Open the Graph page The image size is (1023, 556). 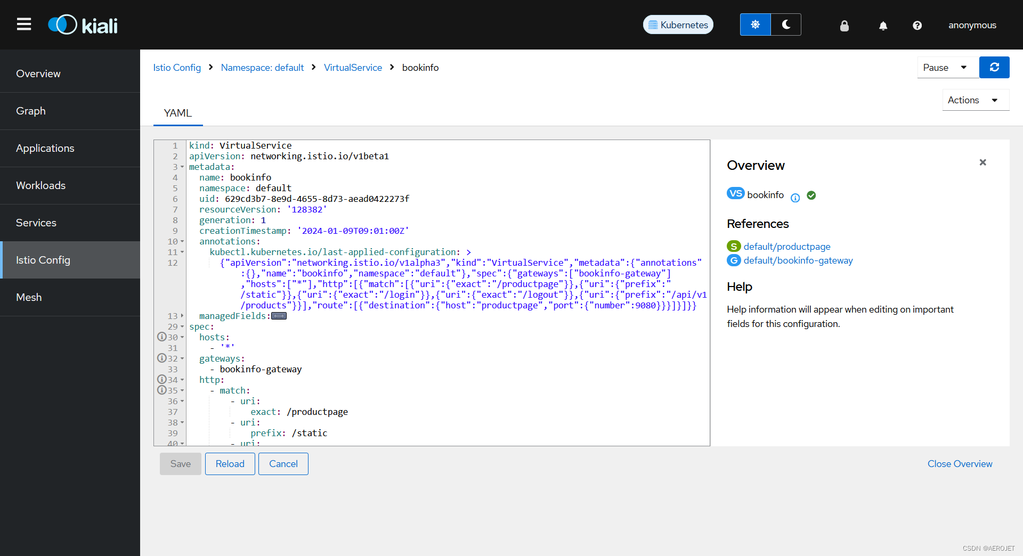70,111
